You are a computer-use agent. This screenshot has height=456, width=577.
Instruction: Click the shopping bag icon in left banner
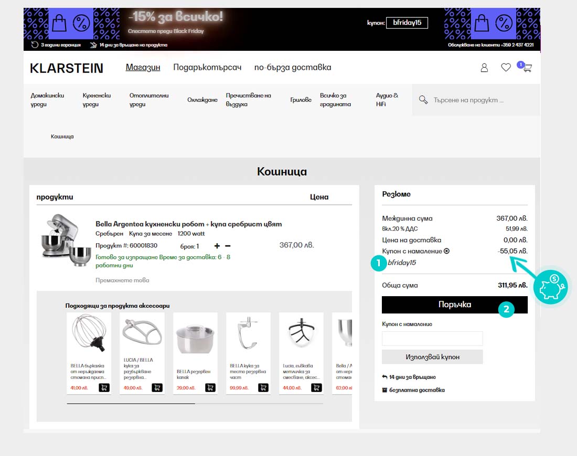coord(59,24)
